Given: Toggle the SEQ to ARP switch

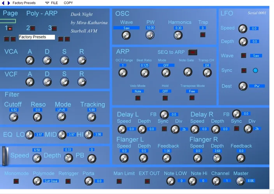Looking at the screenshot, I should coord(193,52).
